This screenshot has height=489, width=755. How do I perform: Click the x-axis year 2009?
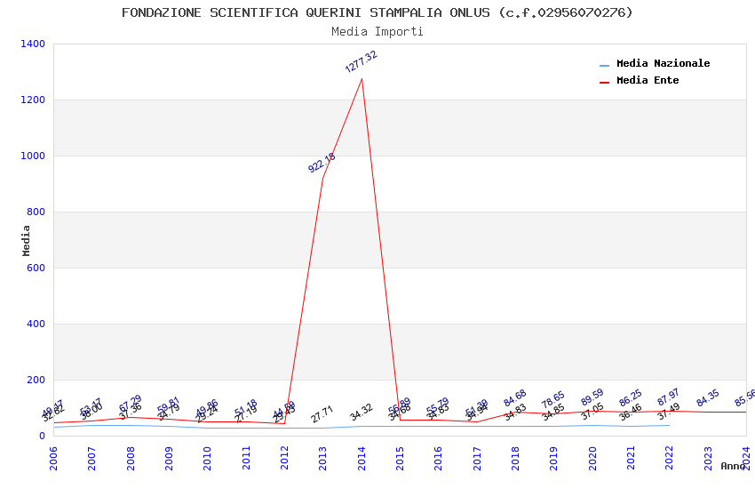[169, 458]
